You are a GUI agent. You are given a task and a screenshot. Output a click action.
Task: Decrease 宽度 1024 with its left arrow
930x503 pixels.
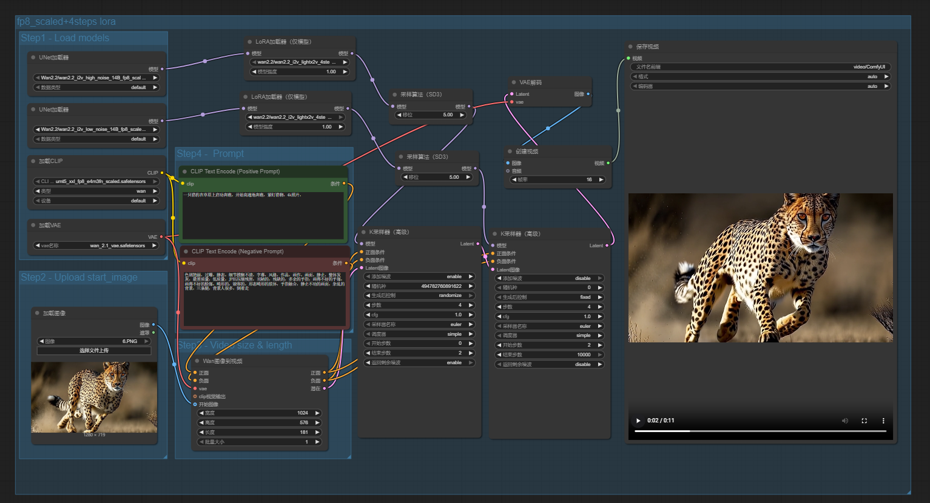[201, 413]
